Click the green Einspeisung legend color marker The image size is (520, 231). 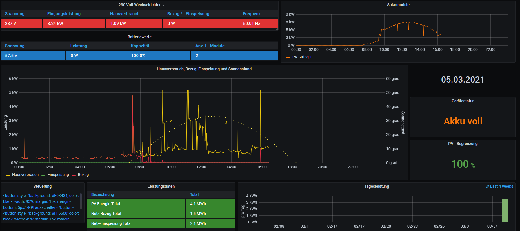[x=43, y=175]
